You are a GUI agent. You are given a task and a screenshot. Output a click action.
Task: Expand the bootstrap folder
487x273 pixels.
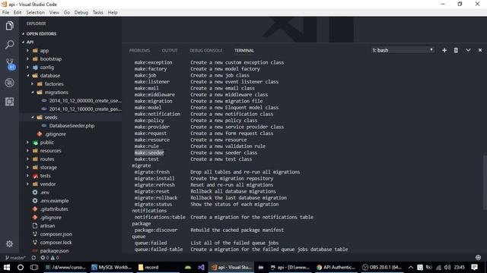pyautogui.click(x=71, y=59)
